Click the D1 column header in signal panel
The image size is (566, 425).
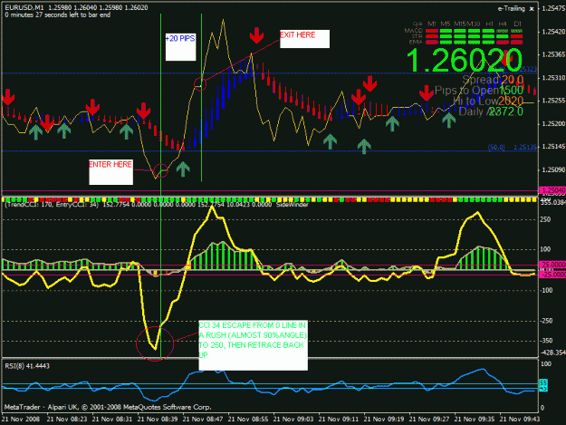pyautogui.click(x=518, y=24)
